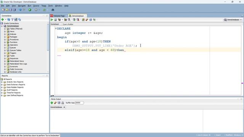Click the 'age integer := &age;' code line

coord(84,33)
